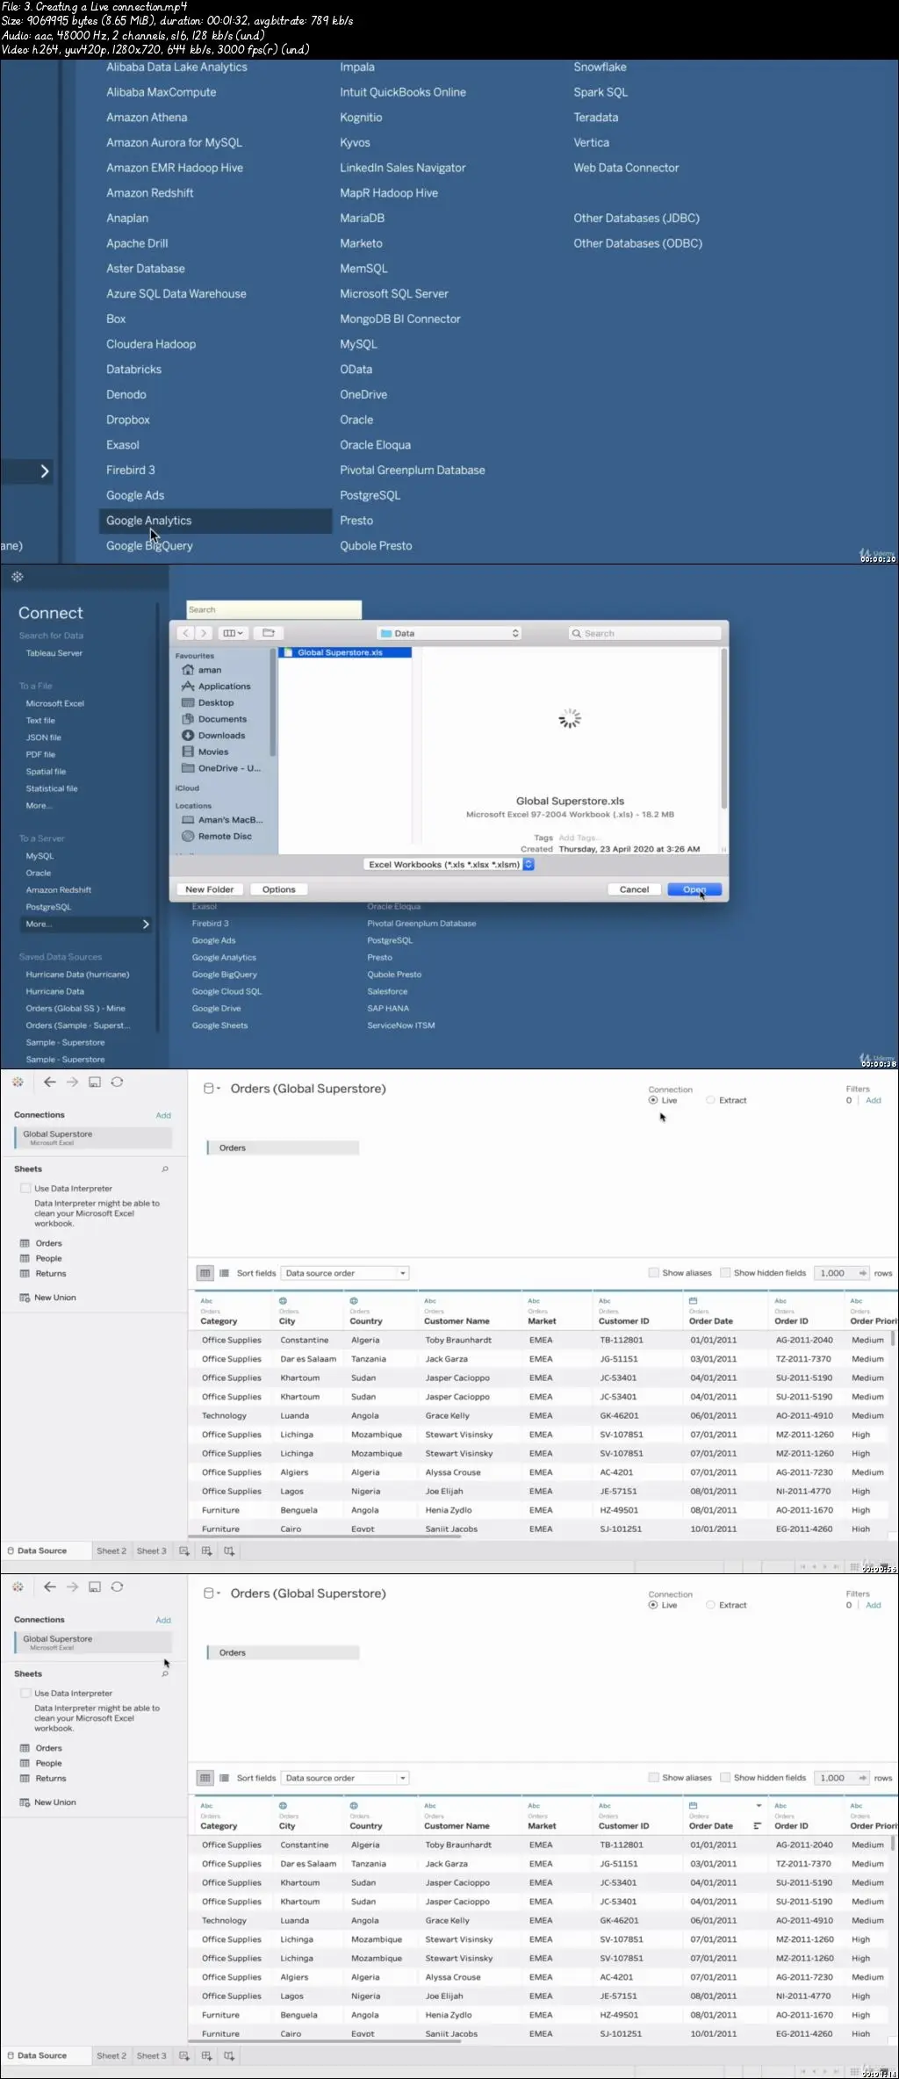Click the Returns sheet table icon, 00:00:56 frame
Screen dimensions: 899x2079
25,1274
